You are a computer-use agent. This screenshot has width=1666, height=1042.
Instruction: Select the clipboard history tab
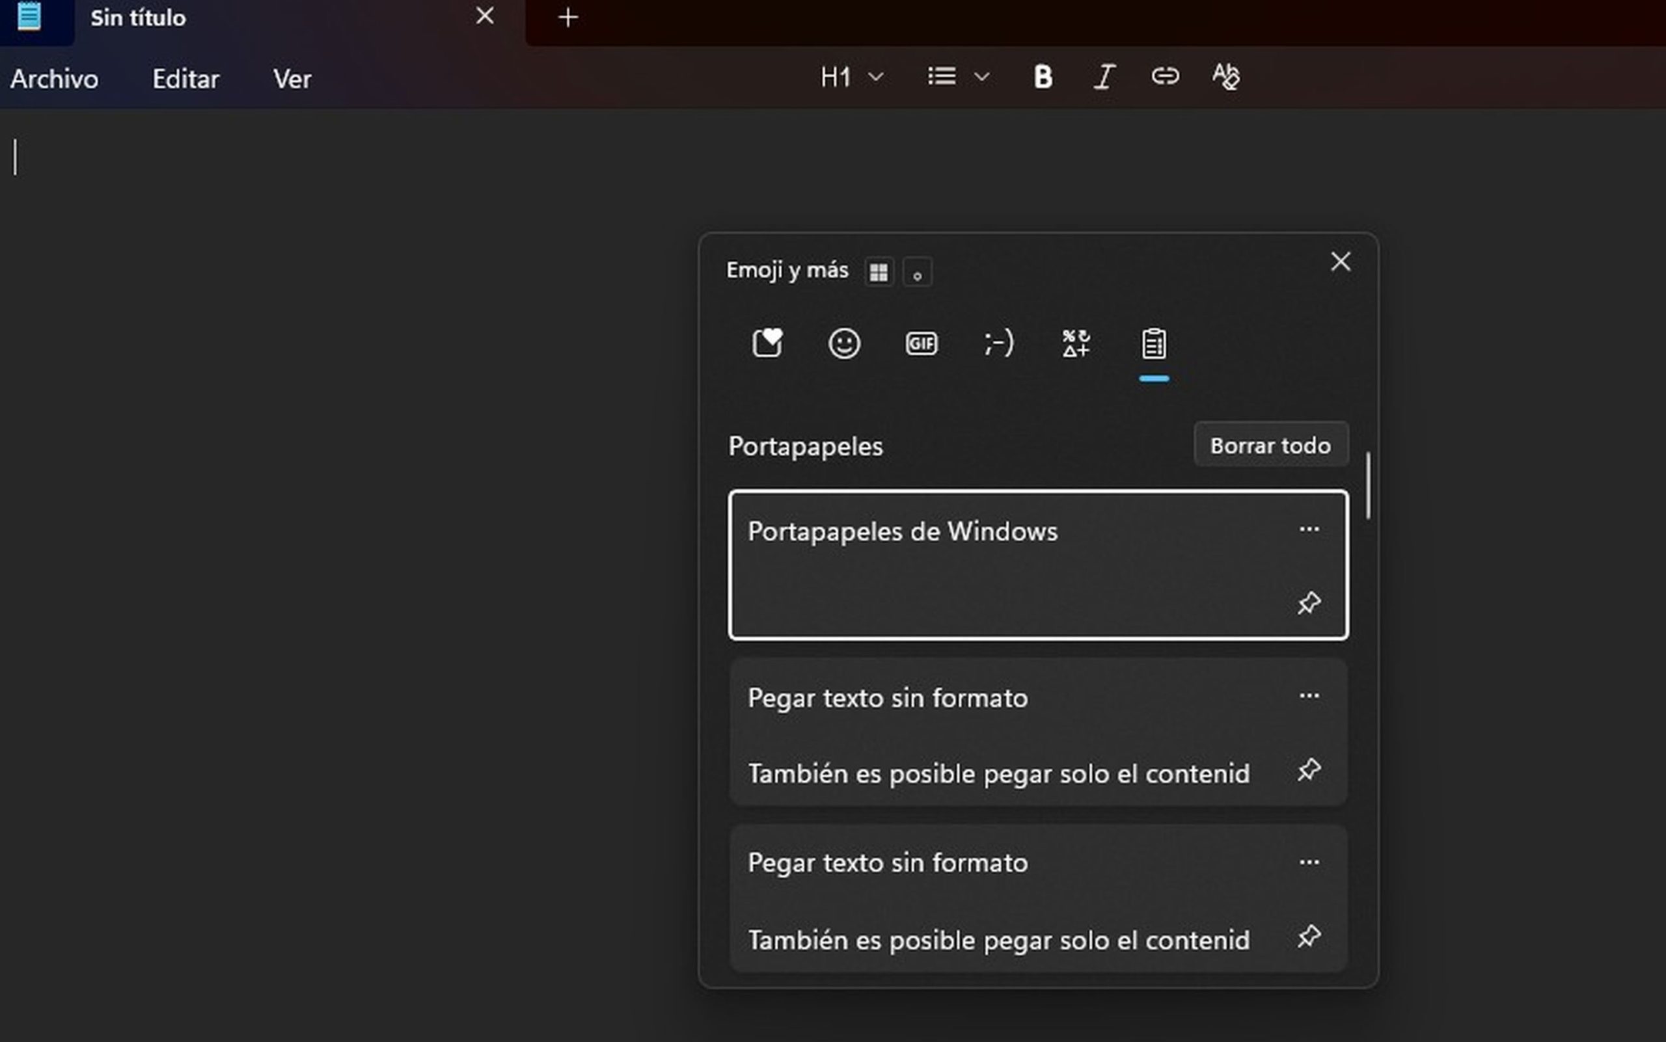[x=1154, y=343]
